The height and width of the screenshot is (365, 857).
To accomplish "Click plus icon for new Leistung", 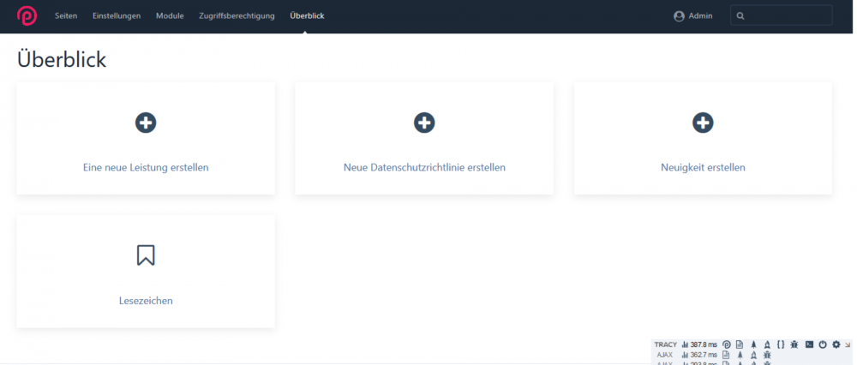I will coord(146,123).
